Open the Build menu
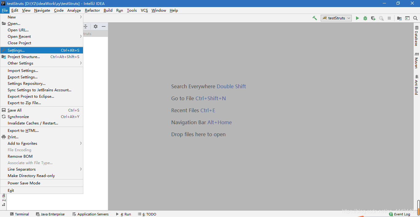Screen dimensions: 420x217 tap(108, 10)
